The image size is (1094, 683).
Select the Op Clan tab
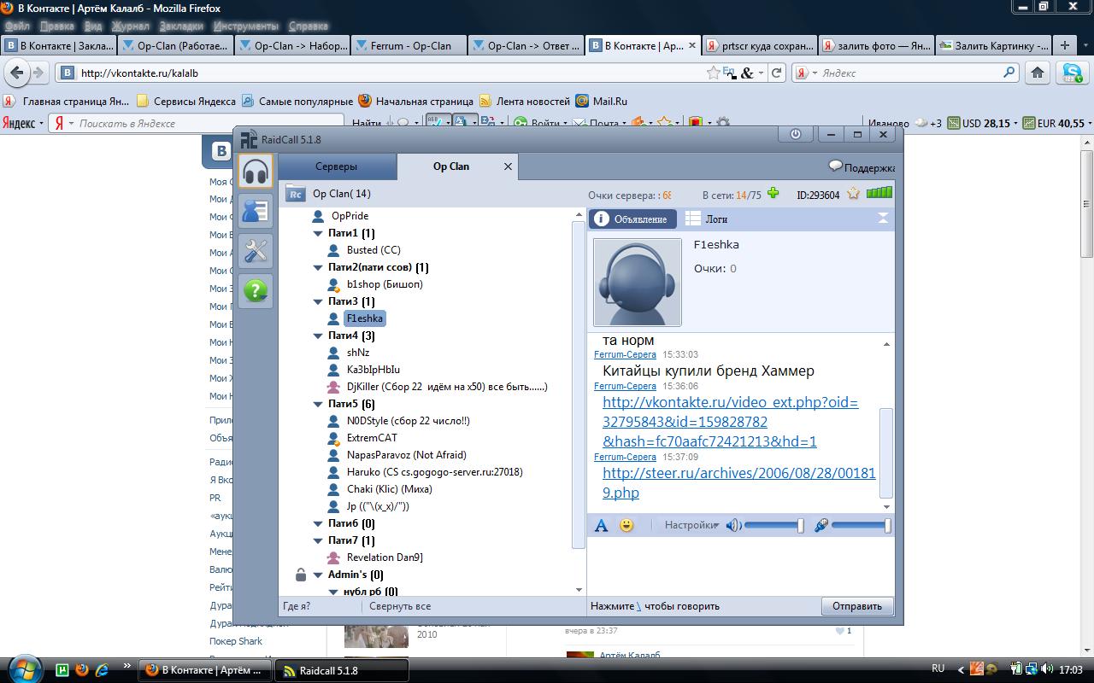coord(451,166)
